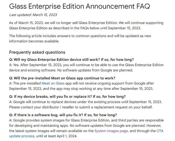The image size is (175, 141).
Task: Click the answer beginning Google will continue to replace
Action: coord(85,105)
